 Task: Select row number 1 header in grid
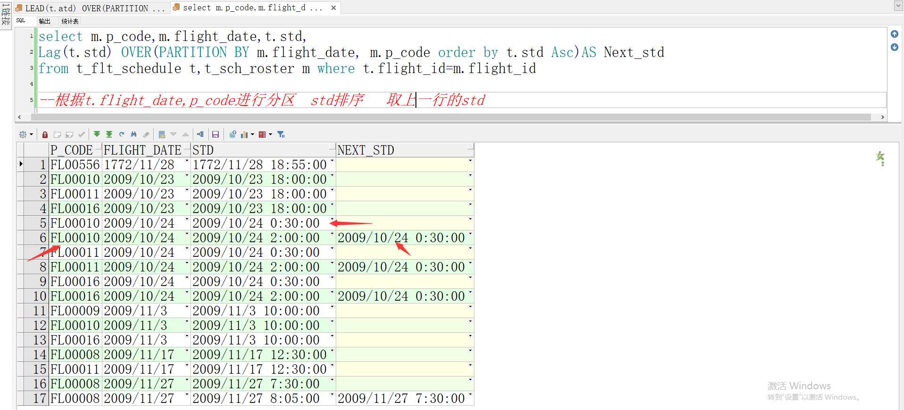point(36,164)
